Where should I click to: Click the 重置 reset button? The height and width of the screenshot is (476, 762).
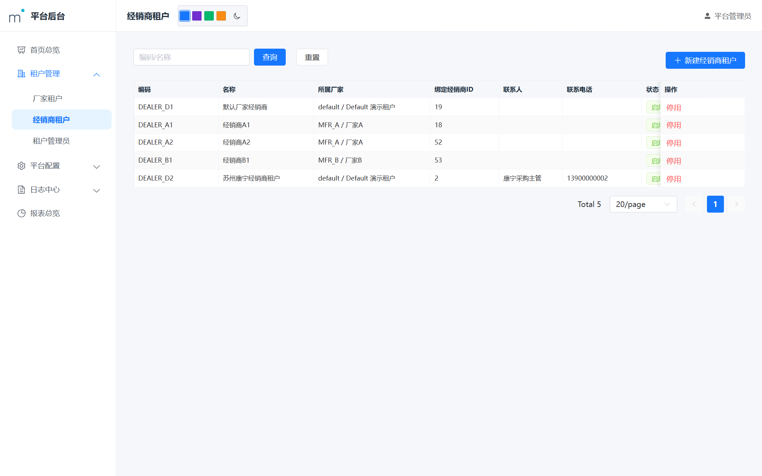[x=312, y=57]
